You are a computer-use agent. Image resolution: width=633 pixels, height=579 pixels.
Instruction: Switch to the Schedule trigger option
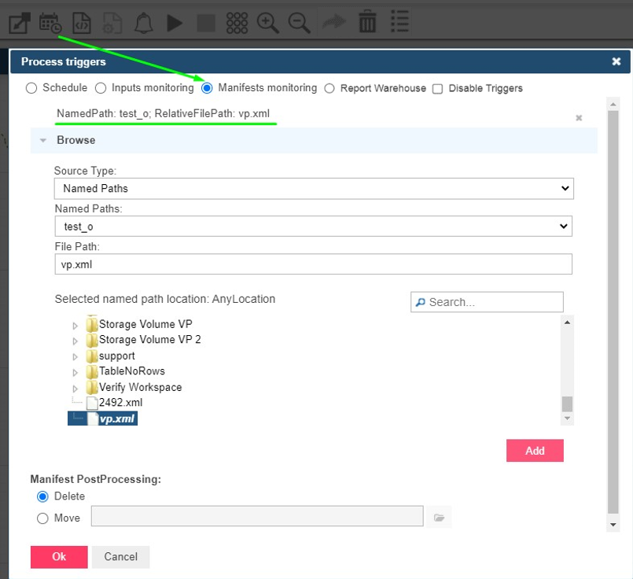pos(31,88)
